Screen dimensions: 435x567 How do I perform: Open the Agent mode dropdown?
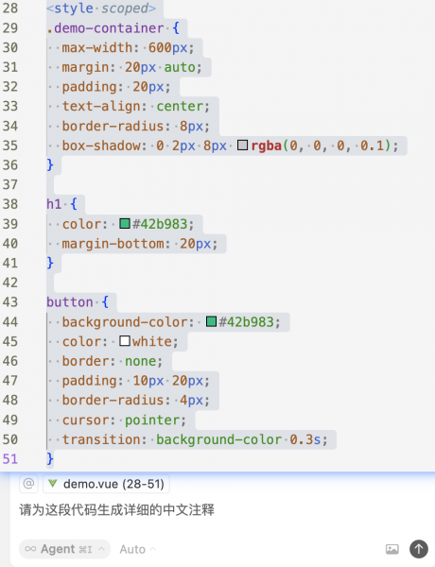tap(64, 549)
